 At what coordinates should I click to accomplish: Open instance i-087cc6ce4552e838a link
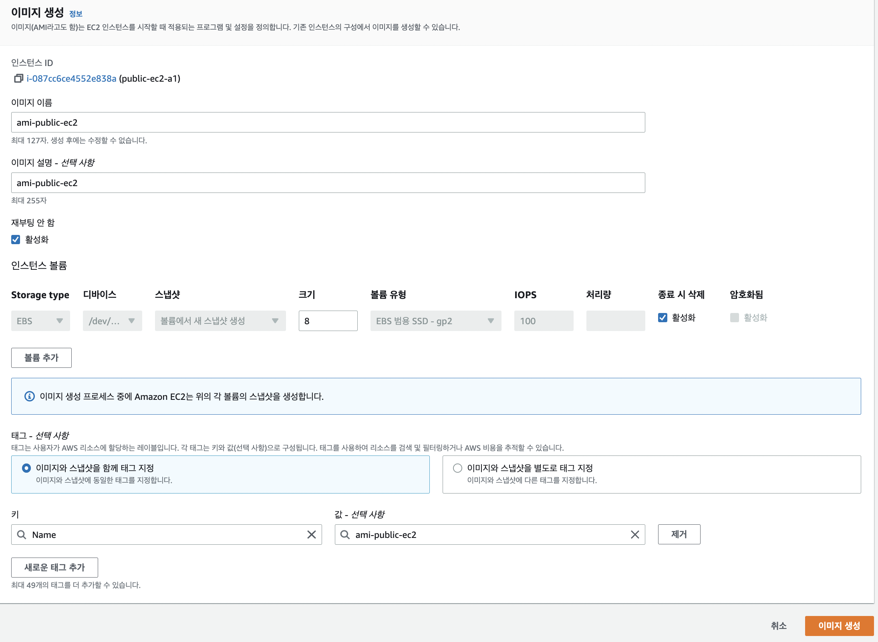point(71,78)
